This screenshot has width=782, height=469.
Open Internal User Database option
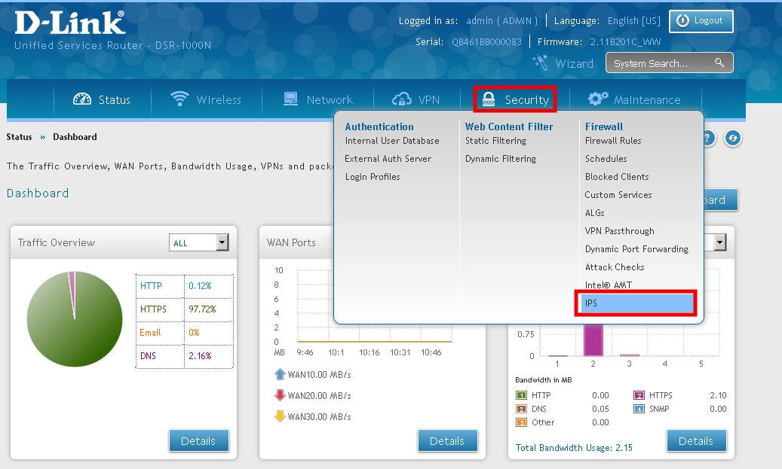point(392,141)
